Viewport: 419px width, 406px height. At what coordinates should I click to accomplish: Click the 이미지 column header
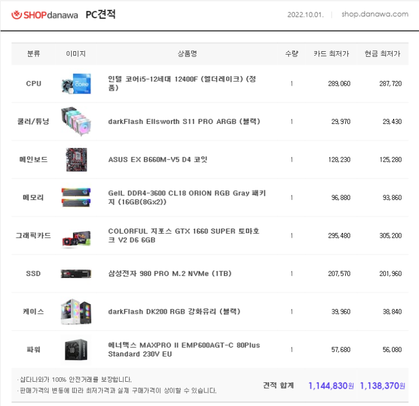click(x=76, y=53)
